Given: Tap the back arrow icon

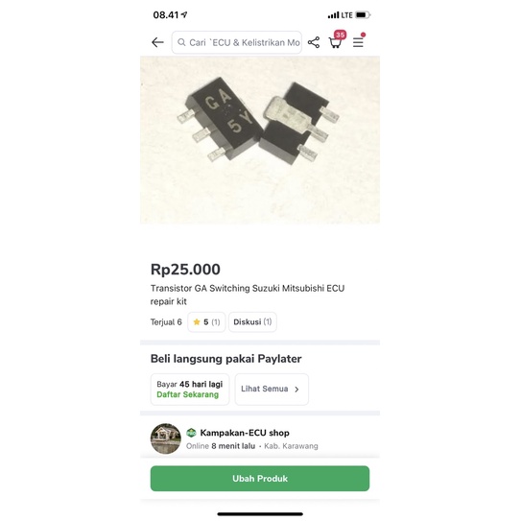Looking at the screenshot, I should [157, 42].
